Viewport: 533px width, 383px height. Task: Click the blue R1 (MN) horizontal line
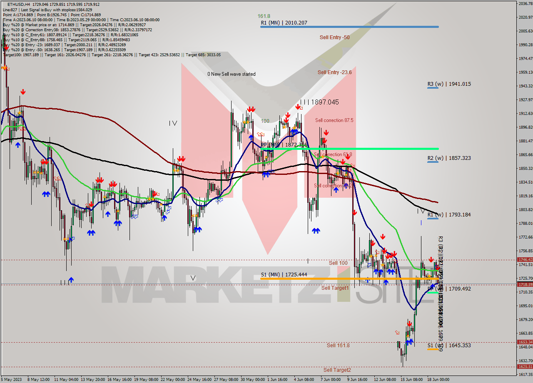349,27
